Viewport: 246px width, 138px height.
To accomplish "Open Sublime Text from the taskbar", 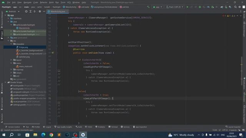I will pyautogui.click(x=59, y=135).
